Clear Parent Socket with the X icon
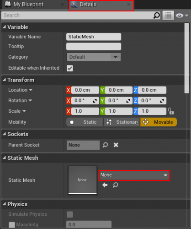This screenshot has height=229, width=191. pos(116,145)
